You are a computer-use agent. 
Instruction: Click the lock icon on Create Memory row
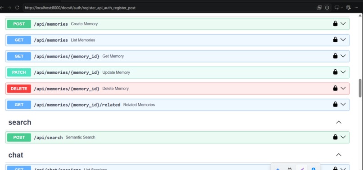tap(335, 23)
